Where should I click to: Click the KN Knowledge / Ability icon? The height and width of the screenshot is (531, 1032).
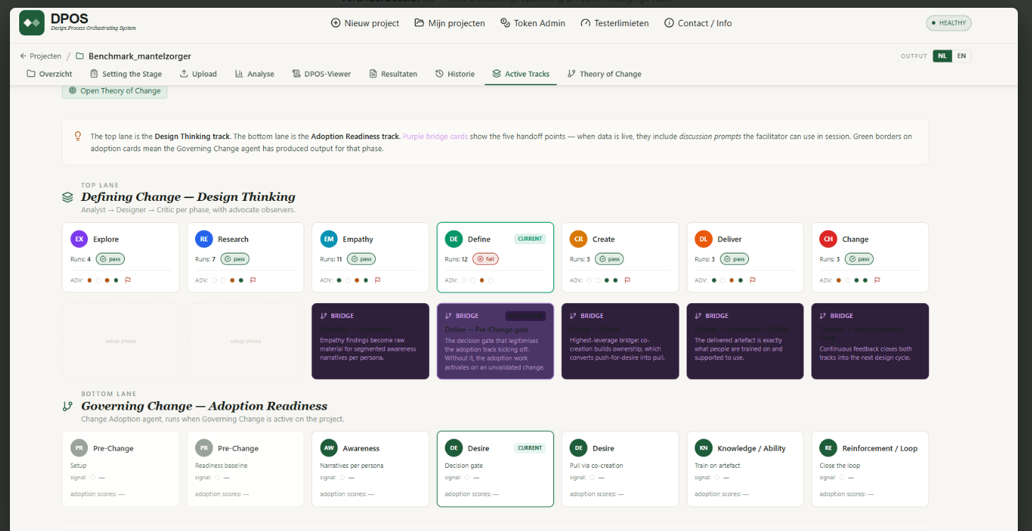704,448
